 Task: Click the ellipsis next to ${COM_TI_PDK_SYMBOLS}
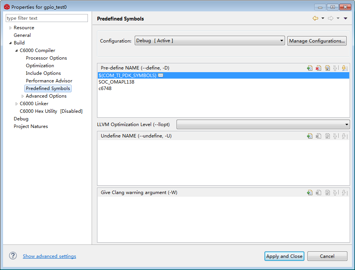[x=161, y=76]
